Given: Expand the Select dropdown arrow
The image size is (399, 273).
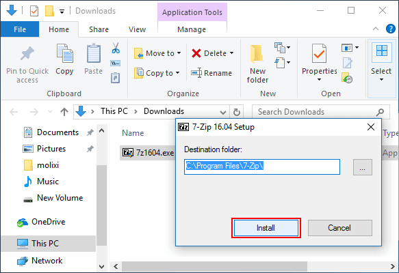Looking at the screenshot, I should pos(381,80).
